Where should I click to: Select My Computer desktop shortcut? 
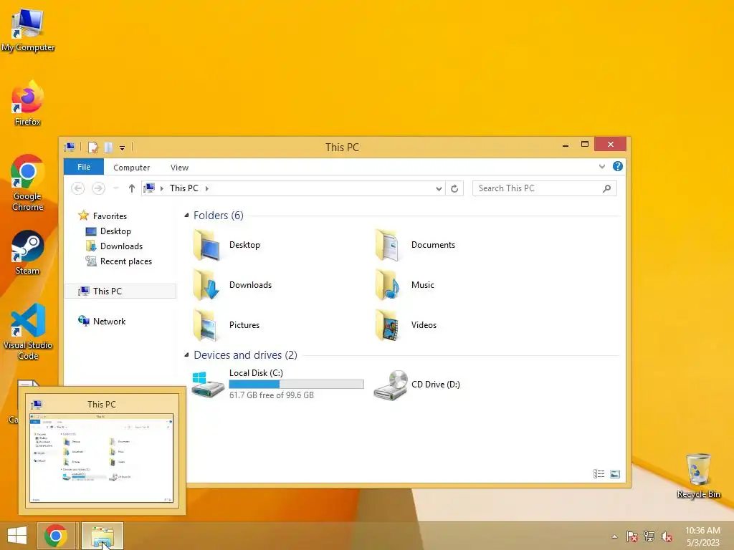point(28,30)
